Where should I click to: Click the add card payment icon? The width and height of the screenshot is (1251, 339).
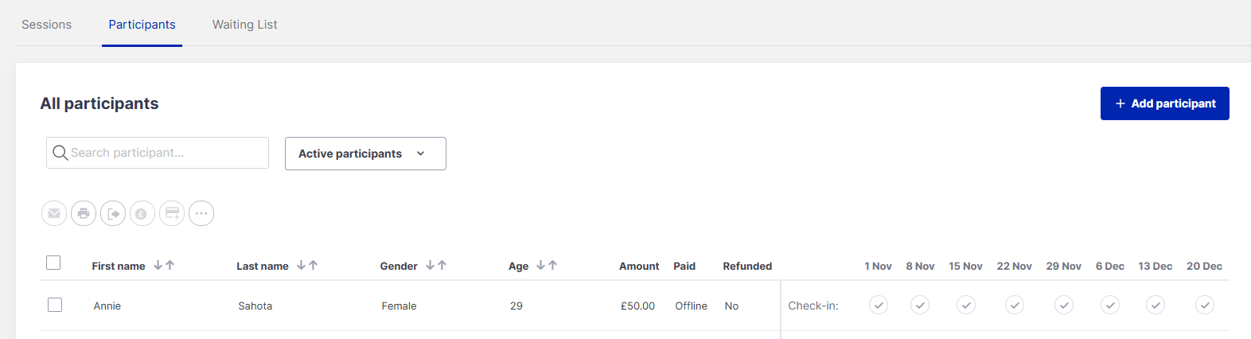tap(172, 213)
